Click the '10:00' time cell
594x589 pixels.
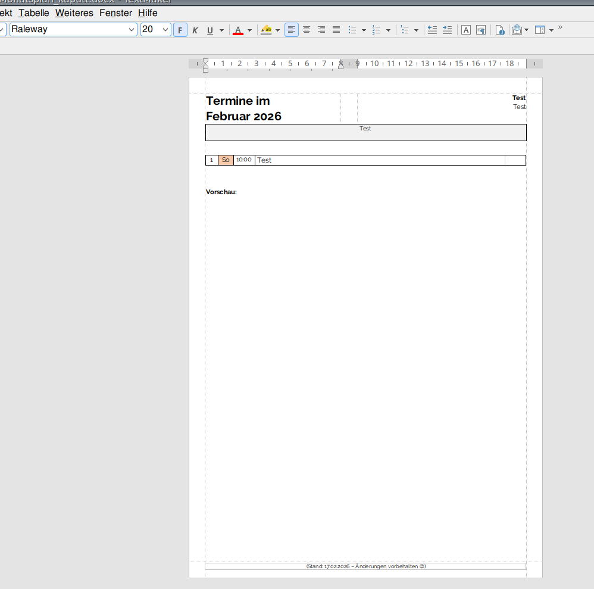[x=244, y=160]
